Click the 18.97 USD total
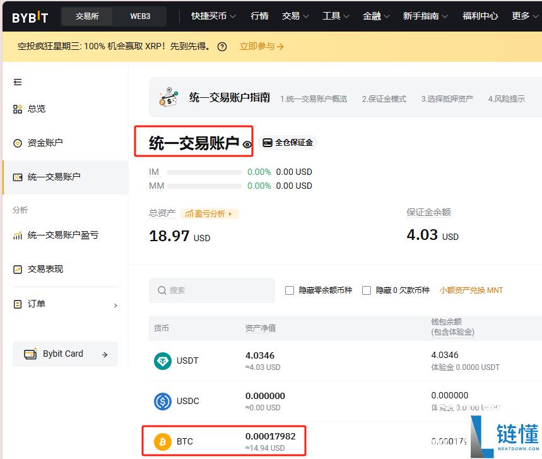The image size is (542, 459). (x=179, y=236)
